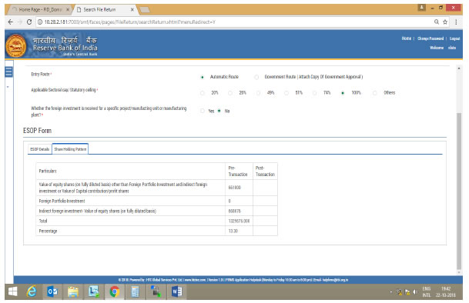
Task: Click the Foreign Portfolio Investment row label
Action: [x=62, y=201]
